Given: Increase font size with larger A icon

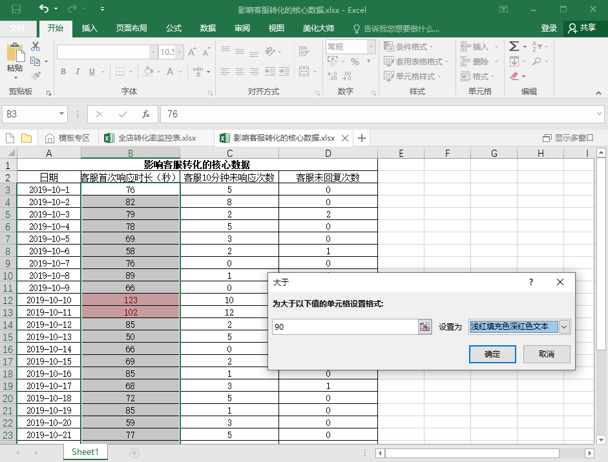Looking at the screenshot, I should coord(192,52).
